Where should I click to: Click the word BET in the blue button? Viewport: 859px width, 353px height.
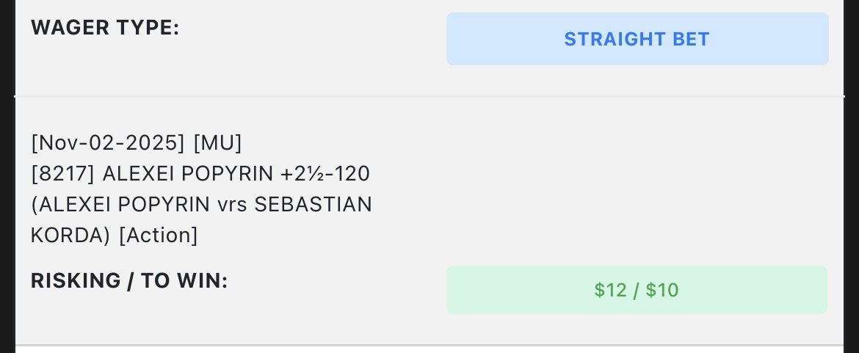pyautogui.click(x=689, y=39)
